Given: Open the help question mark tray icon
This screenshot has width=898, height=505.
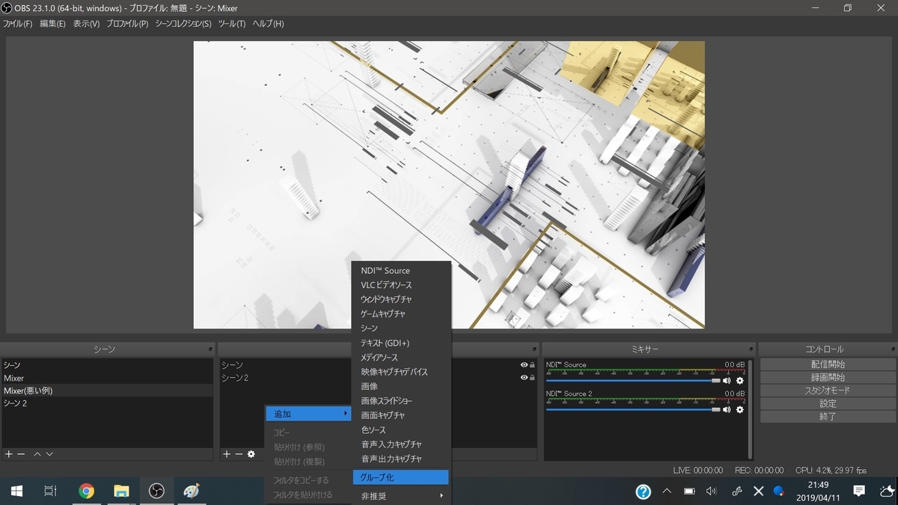Looking at the screenshot, I should pyautogui.click(x=644, y=492).
